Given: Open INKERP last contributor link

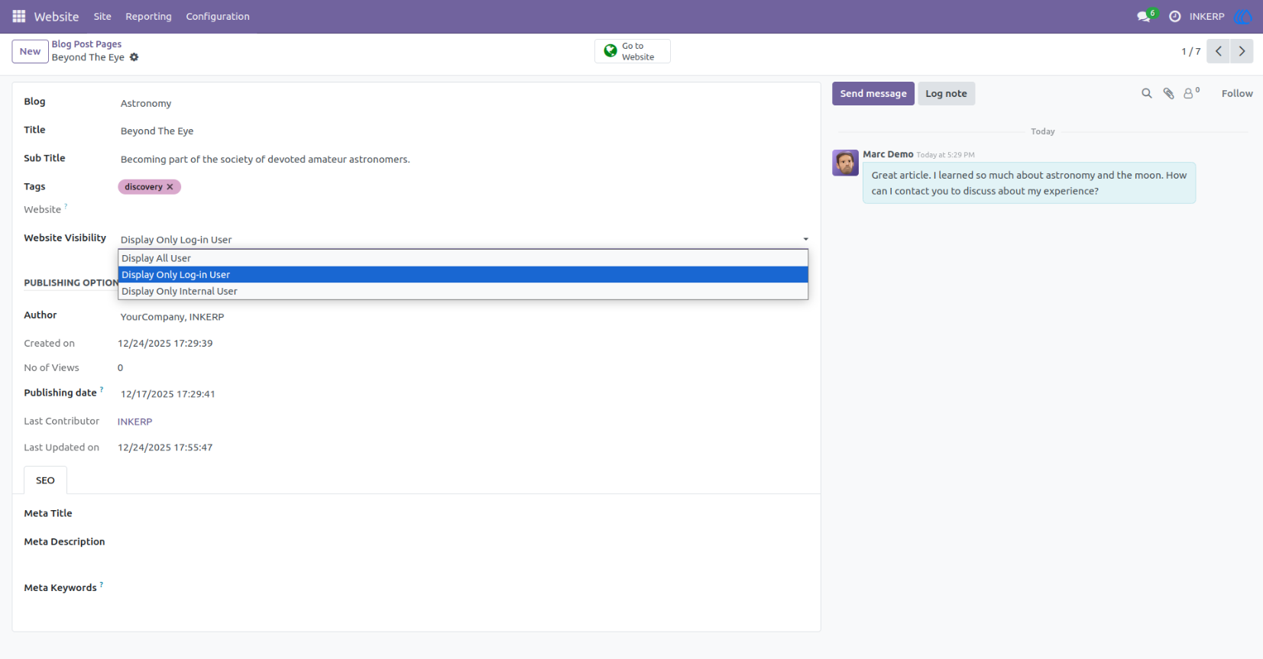Looking at the screenshot, I should (x=134, y=422).
